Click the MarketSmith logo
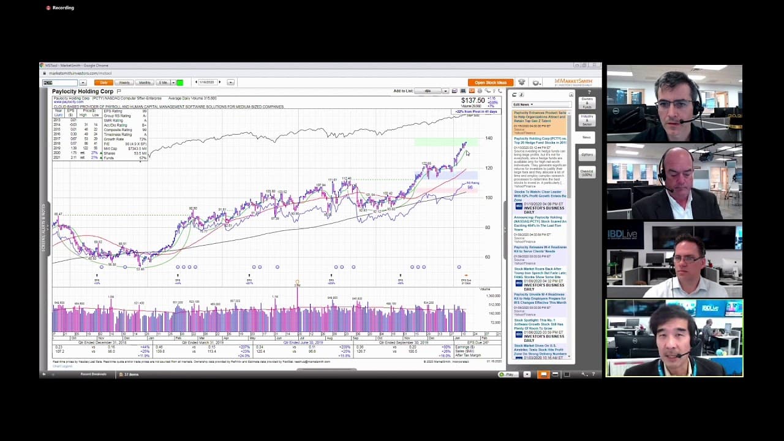Viewport: 784px width, 441px height. click(x=573, y=82)
